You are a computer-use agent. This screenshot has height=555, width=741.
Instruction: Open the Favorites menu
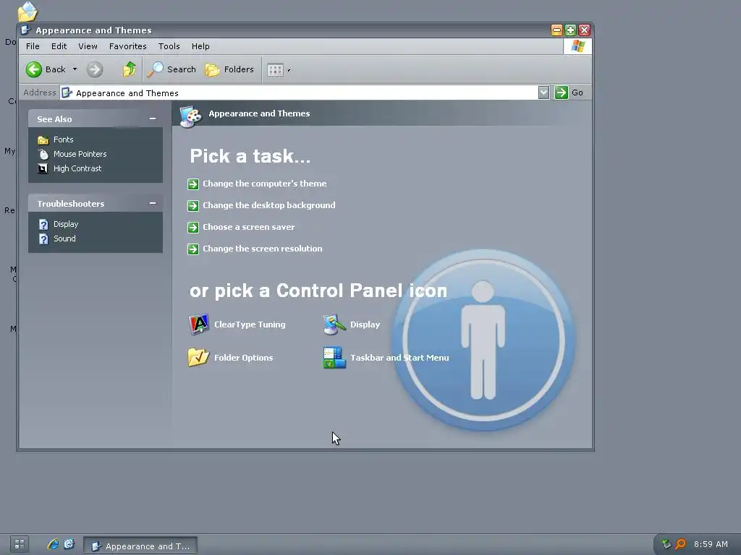[x=127, y=46]
